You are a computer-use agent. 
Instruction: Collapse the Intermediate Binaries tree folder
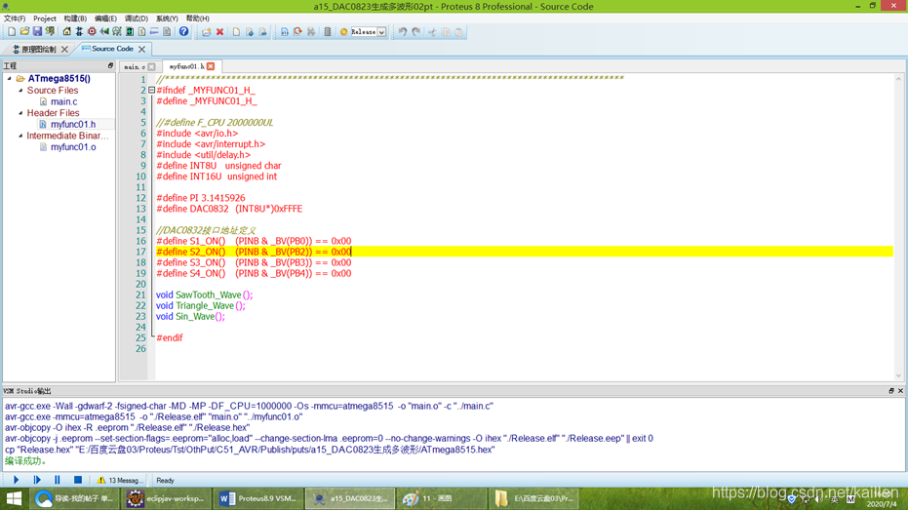point(20,136)
